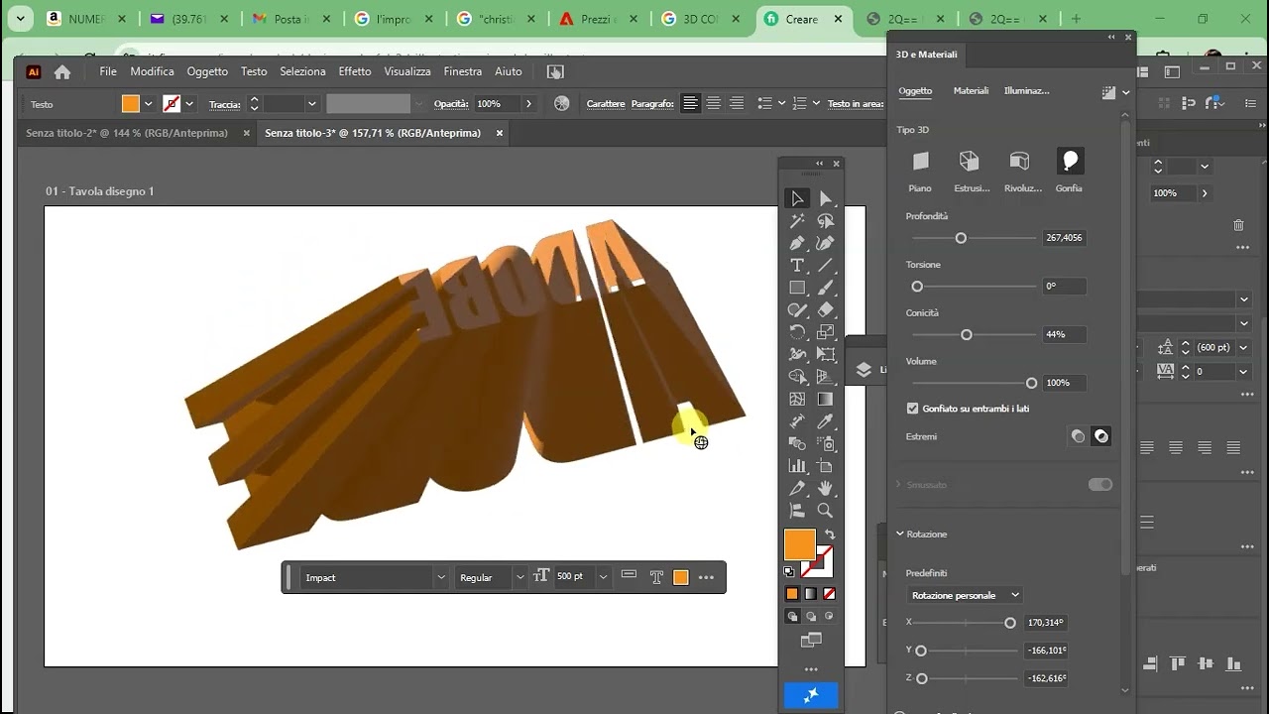The image size is (1269, 714).
Task: Select the Paintbrush tool
Action: (x=825, y=288)
